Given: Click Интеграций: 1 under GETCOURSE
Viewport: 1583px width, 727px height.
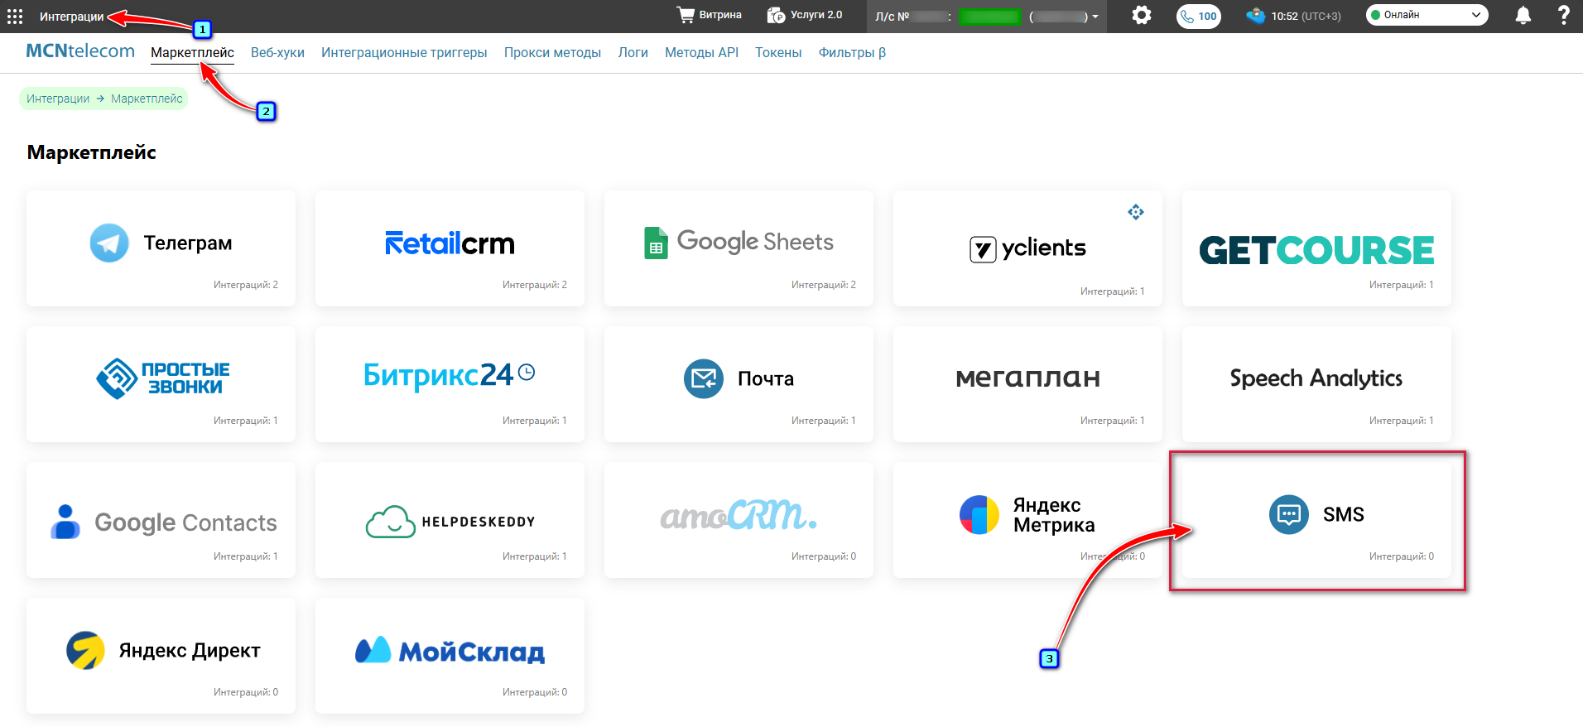Looking at the screenshot, I should click(x=1402, y=285).
